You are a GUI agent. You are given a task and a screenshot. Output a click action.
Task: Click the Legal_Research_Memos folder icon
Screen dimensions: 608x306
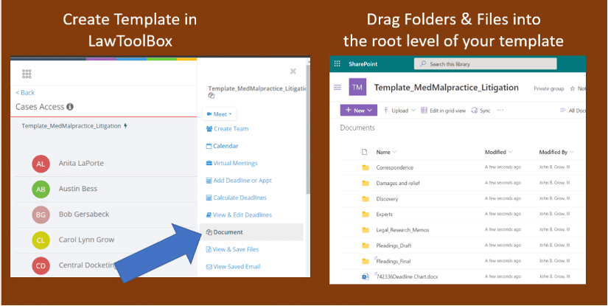pyautogui.click(x=366, y=229)
